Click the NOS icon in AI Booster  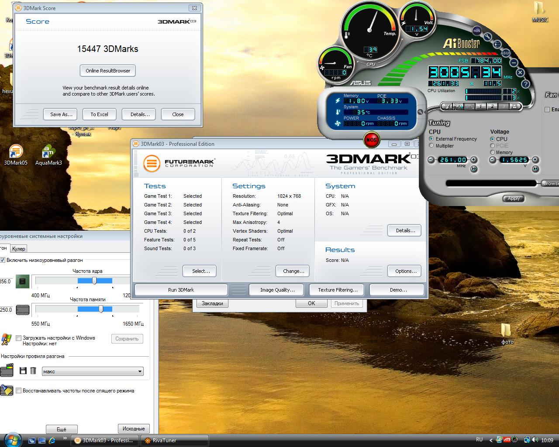(476, 31)
